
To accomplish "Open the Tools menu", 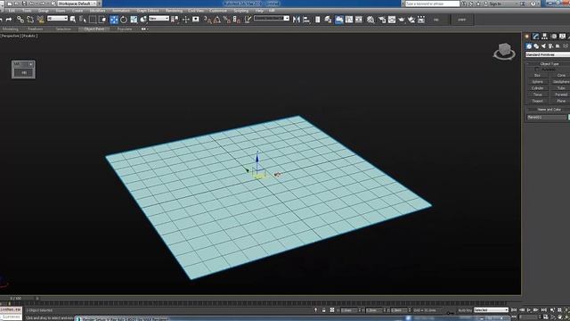I will click(x=27, y=11).
